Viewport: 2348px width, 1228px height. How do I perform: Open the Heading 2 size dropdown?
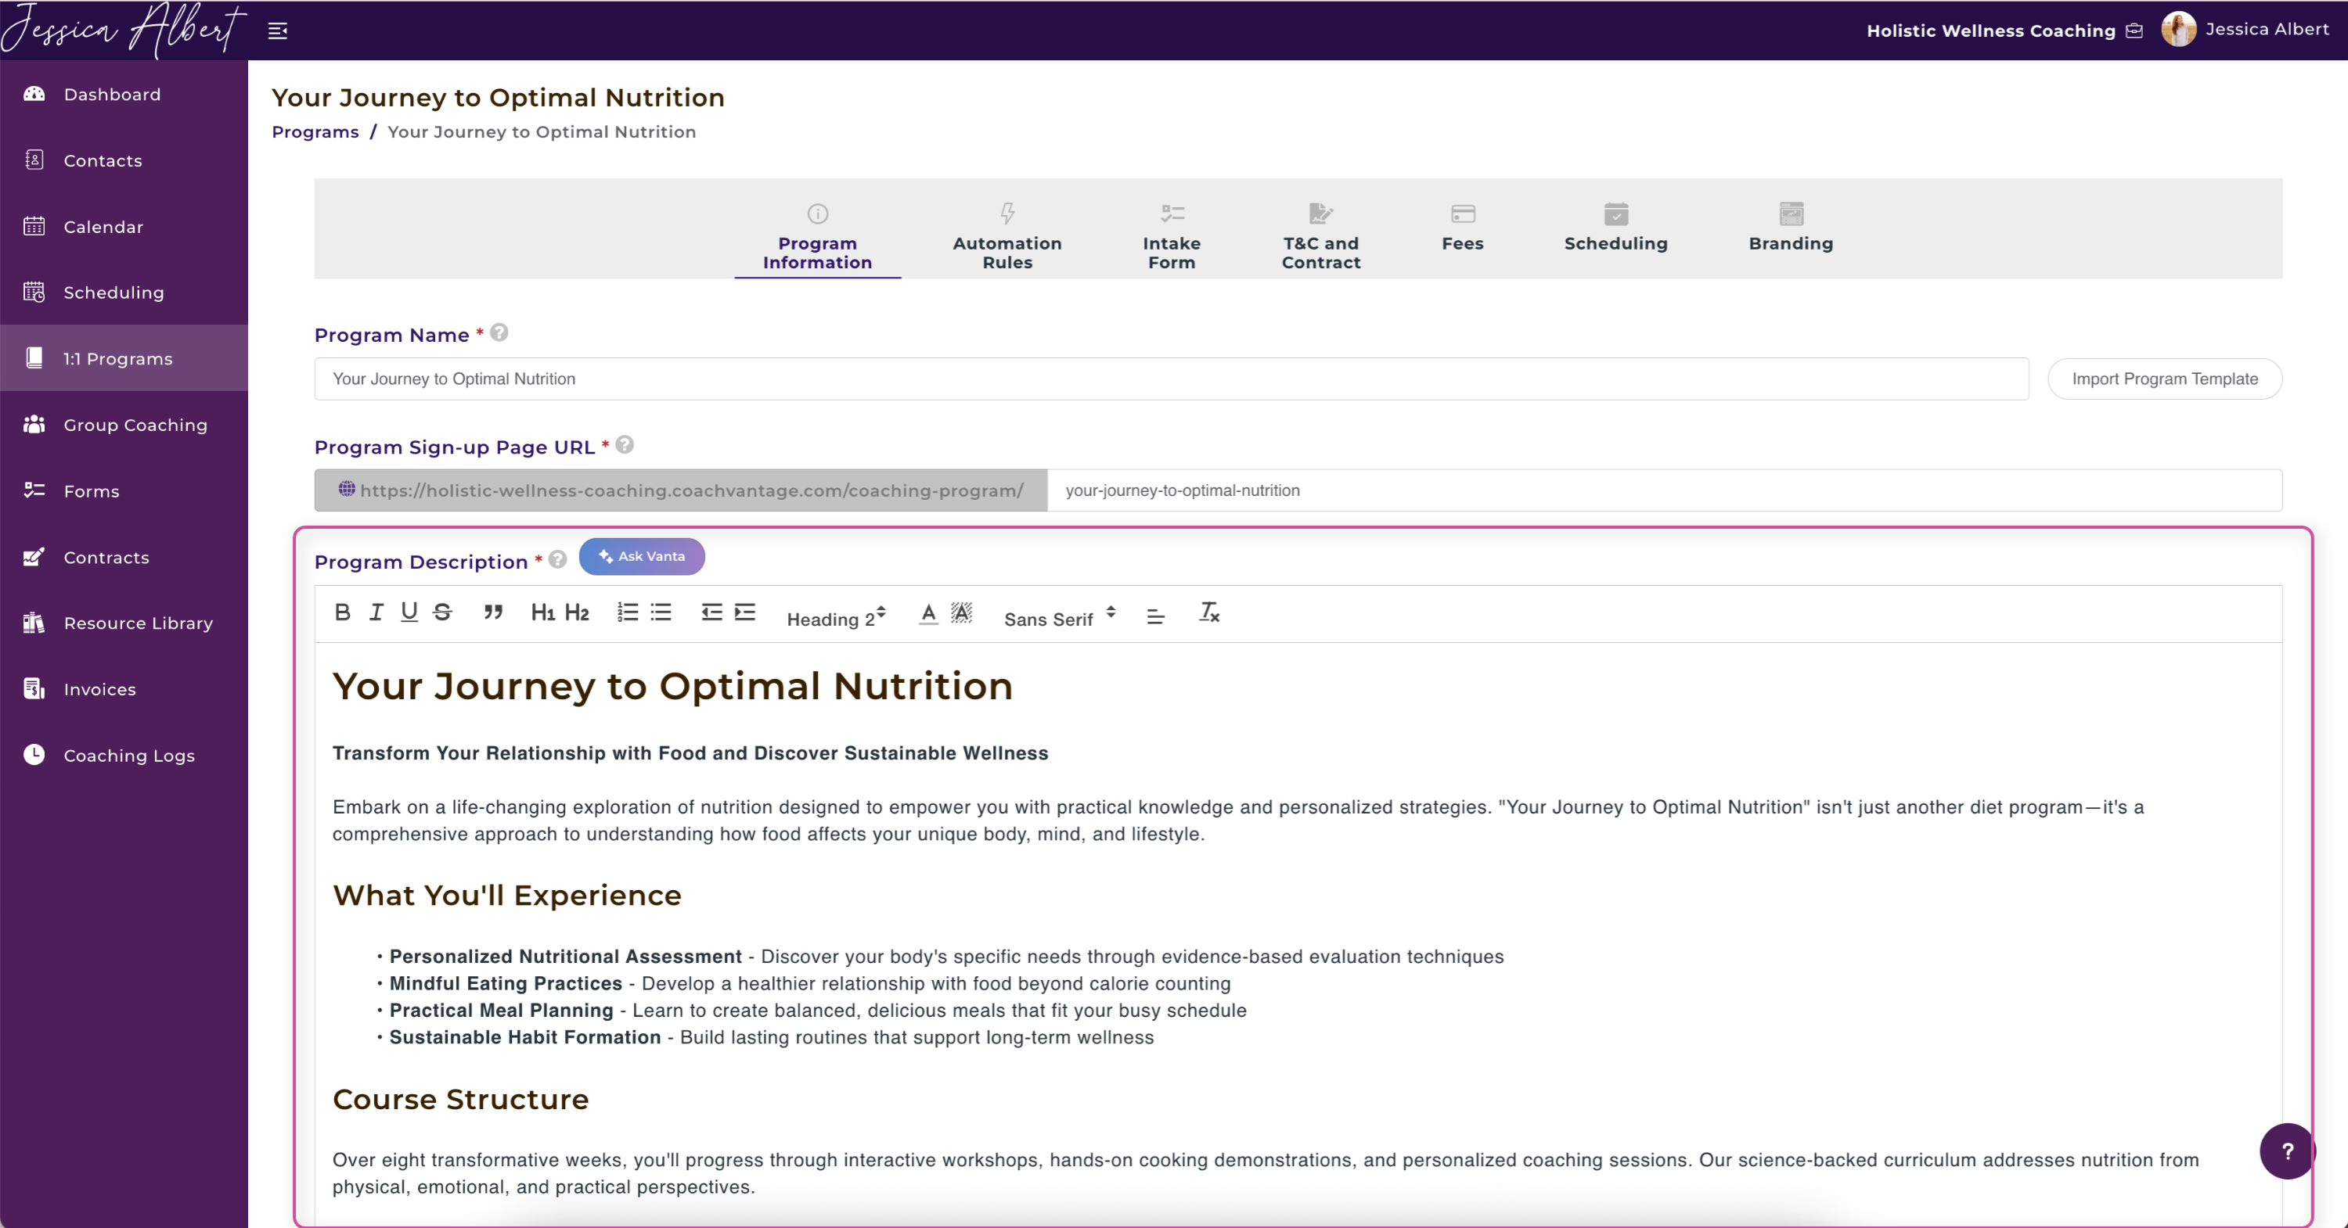coord(836,619)
